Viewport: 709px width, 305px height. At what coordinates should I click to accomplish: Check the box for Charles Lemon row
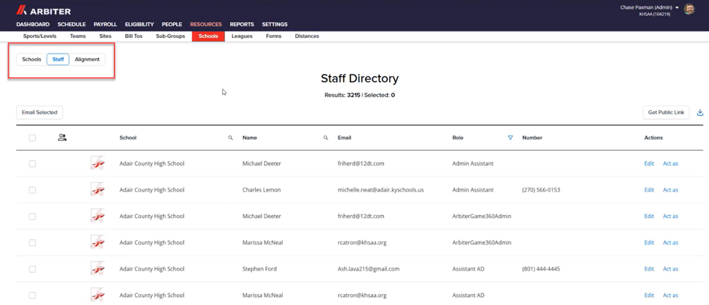pyautogui.click(x=32, y=190)
